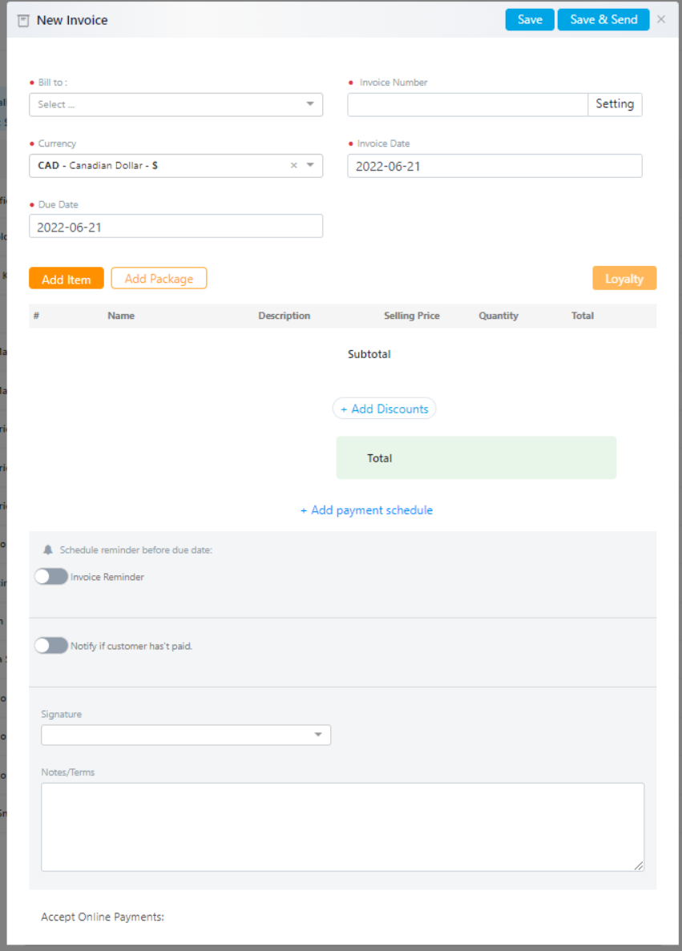Toggle Notify if customer hasn't paid
This screenshot has width=682, height=951.
pyautogui.click(x=51, y=645)
